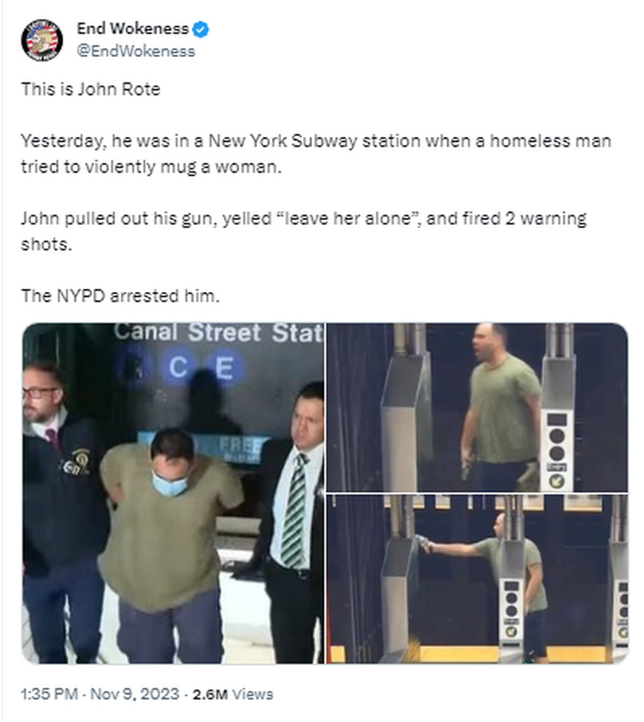Open the End Wokeness profile avatar

[42, 40]
